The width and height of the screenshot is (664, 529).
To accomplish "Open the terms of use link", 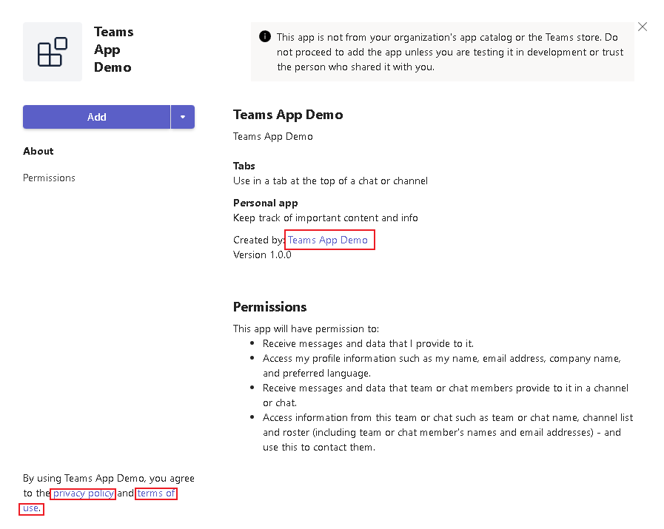I will click(x=155, y=493).
